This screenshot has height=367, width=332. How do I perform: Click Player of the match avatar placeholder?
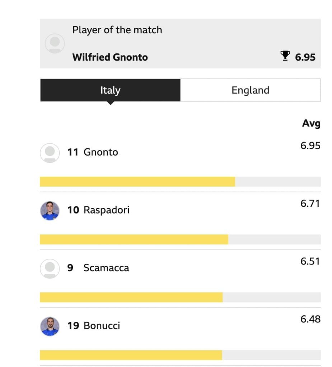coord(55,43)
